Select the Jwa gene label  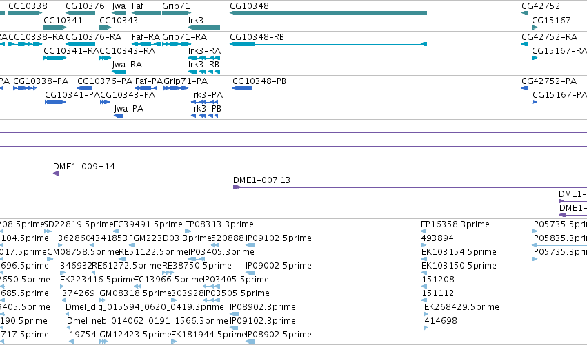coord(119,6)
